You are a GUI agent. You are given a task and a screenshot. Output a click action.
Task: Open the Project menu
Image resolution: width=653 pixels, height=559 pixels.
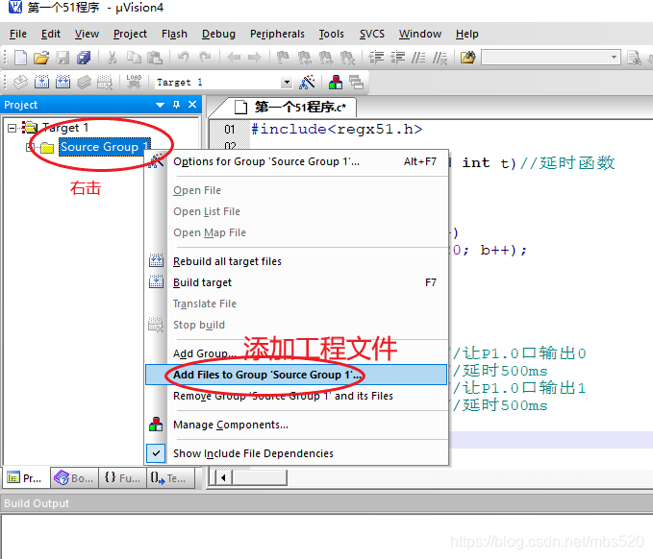[x=130, y=34]
